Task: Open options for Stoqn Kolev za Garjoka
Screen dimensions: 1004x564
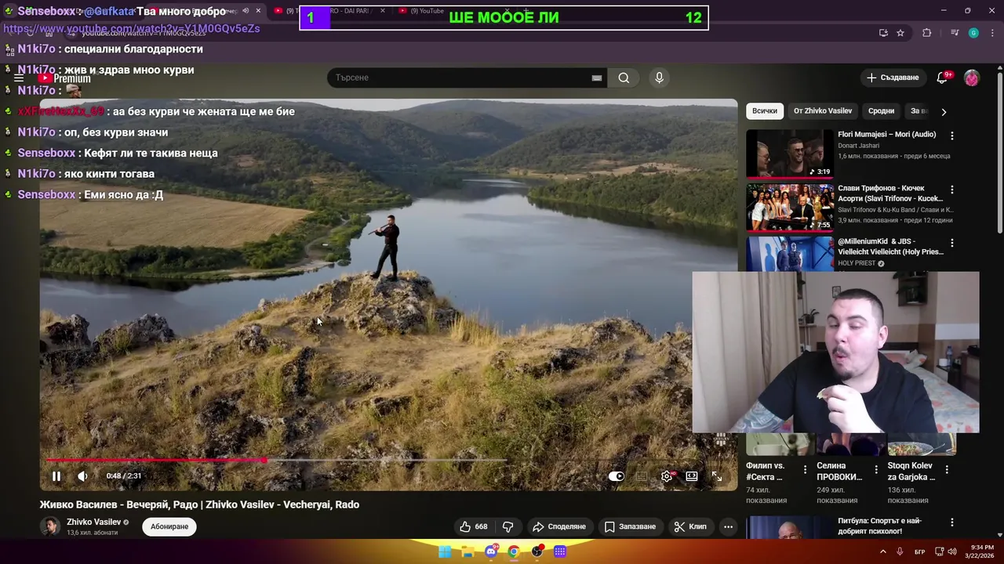Action: (947, 470)
